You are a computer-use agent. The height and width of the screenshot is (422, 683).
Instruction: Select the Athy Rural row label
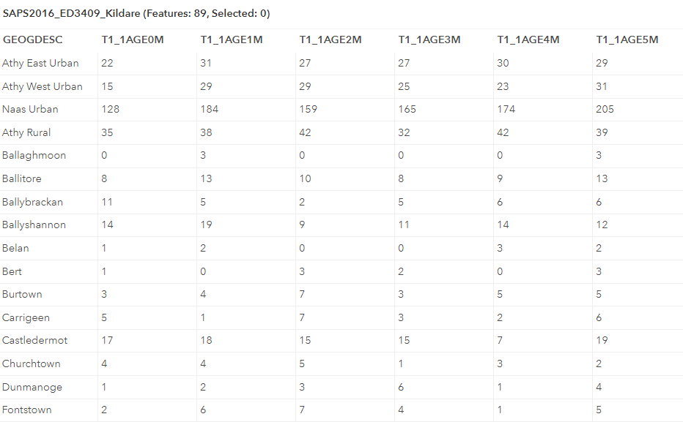(x=27, y=132)
